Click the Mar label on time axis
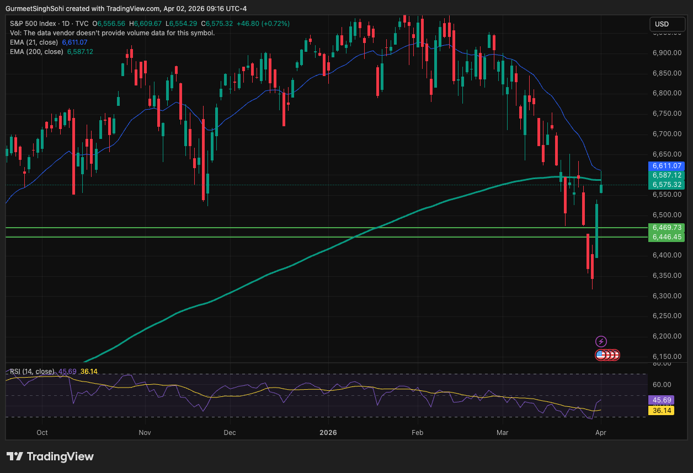Viewport: 693px width, 473px height. (502, 433)
